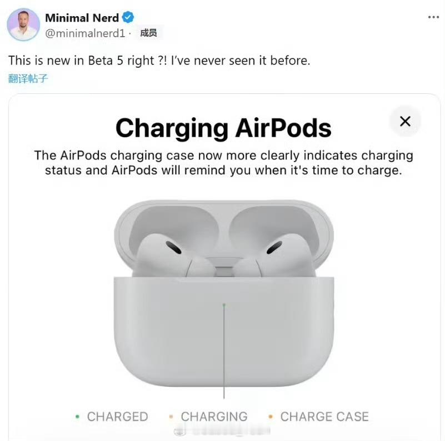Click the 成员 member badge
The width and height of the screenshot is (445, 441).
pos(148,33)
